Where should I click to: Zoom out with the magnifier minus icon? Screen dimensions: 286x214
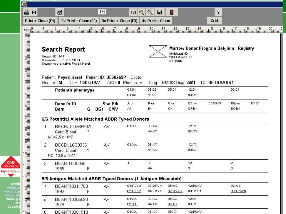click(x=150, y=12)
